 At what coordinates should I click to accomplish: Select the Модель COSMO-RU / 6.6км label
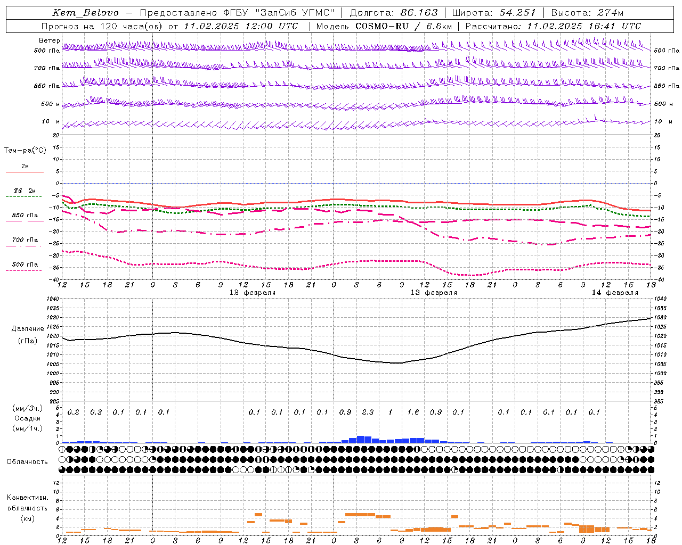(x=384, y=26)
